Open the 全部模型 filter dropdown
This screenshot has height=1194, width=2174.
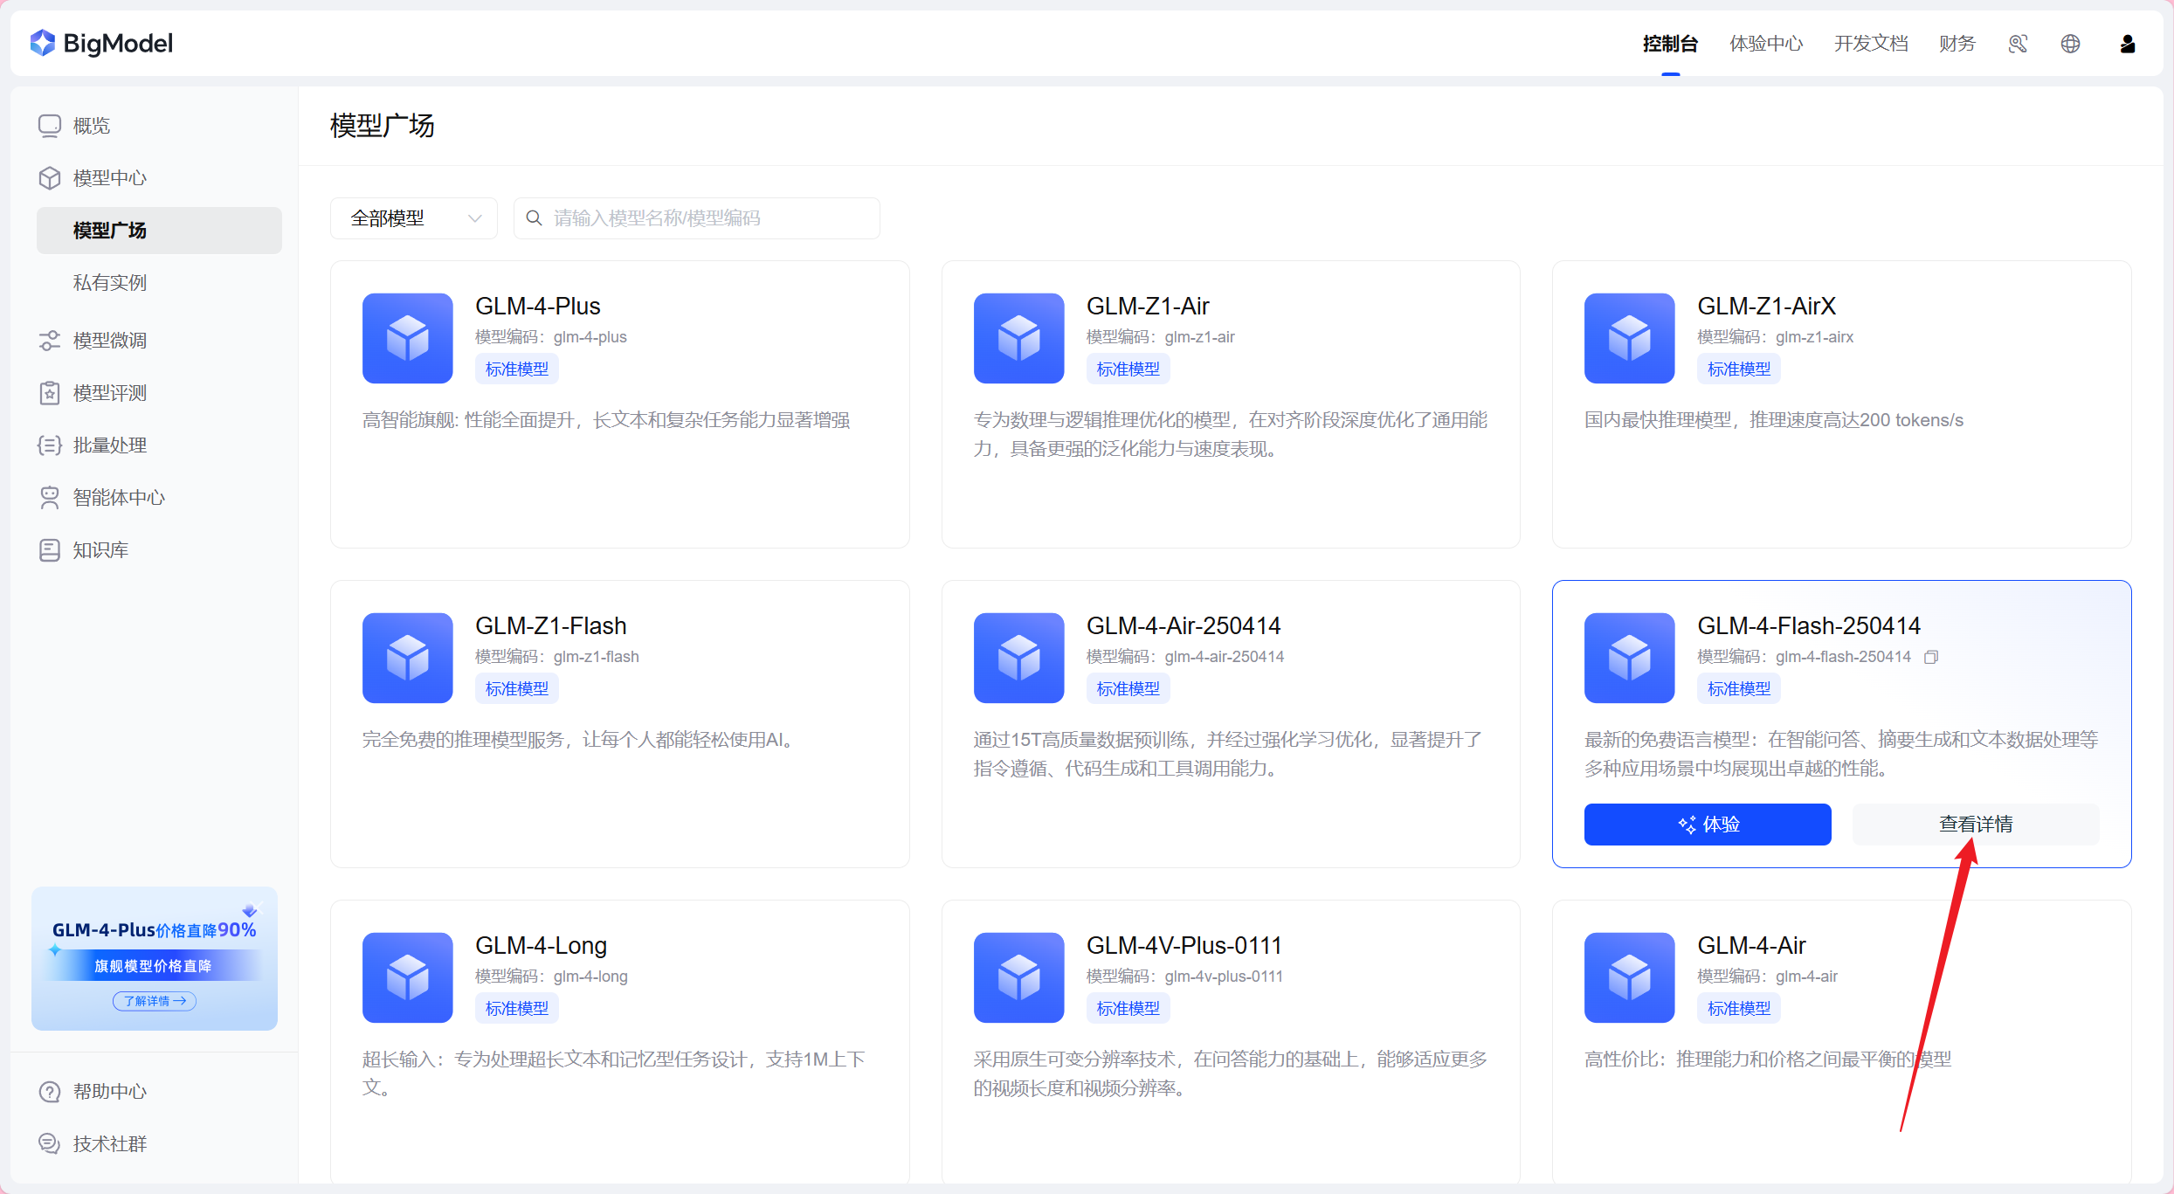click(414, 218)
